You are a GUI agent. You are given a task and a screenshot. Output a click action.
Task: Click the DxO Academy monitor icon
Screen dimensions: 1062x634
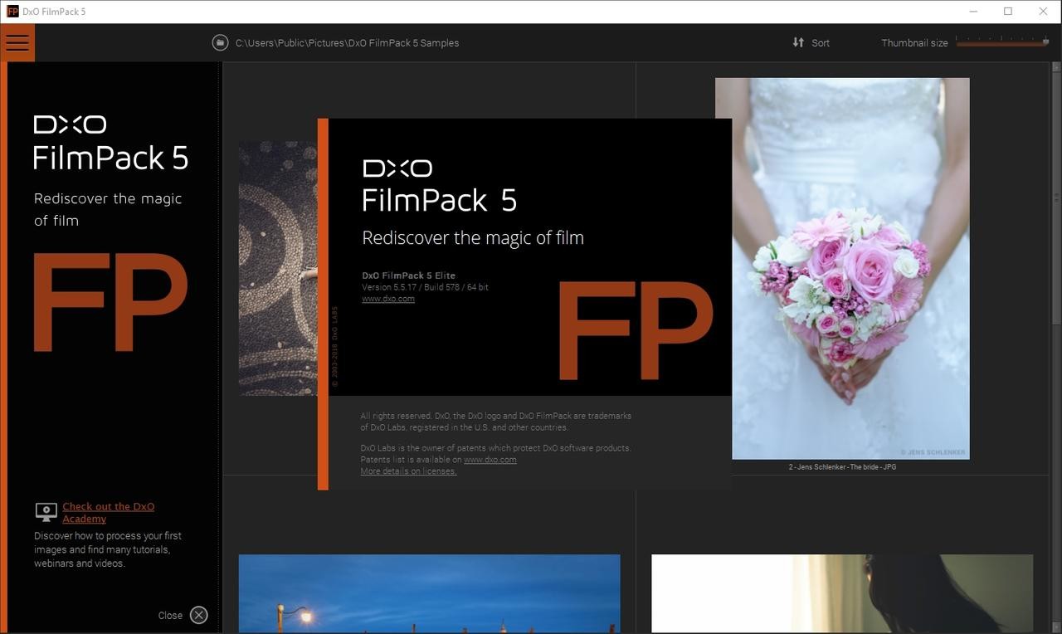point(46,511)
